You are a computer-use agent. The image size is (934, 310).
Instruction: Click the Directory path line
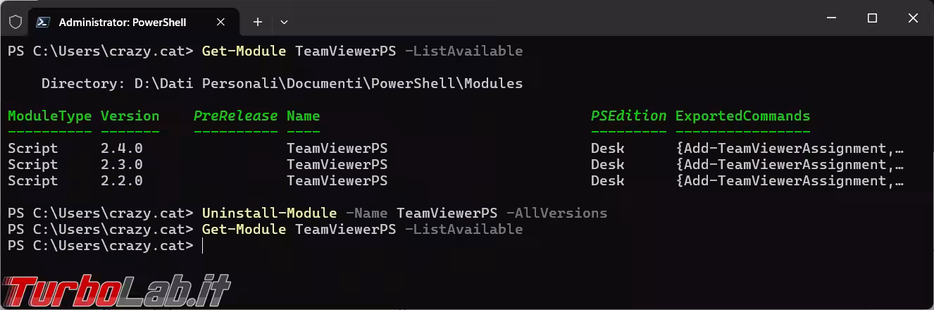[282, 84]
